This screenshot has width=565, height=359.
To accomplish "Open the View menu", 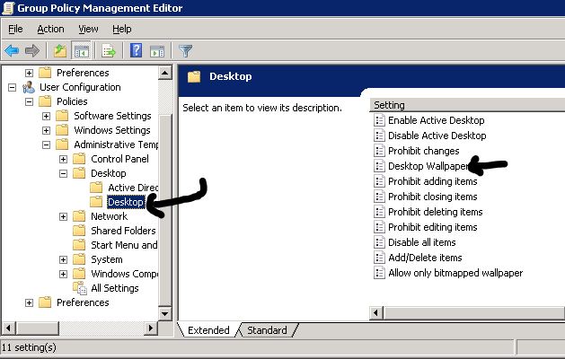I will [88, 29].
